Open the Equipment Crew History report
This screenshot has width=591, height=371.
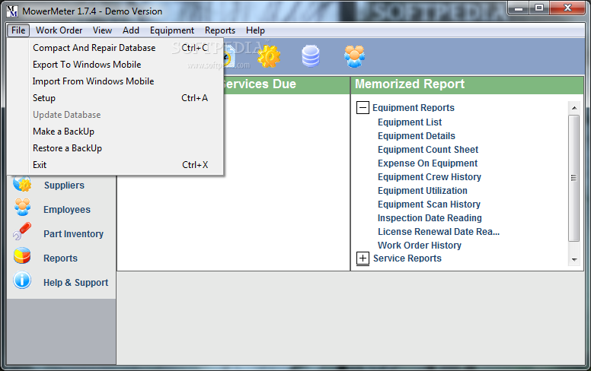[x=430, y=177]
